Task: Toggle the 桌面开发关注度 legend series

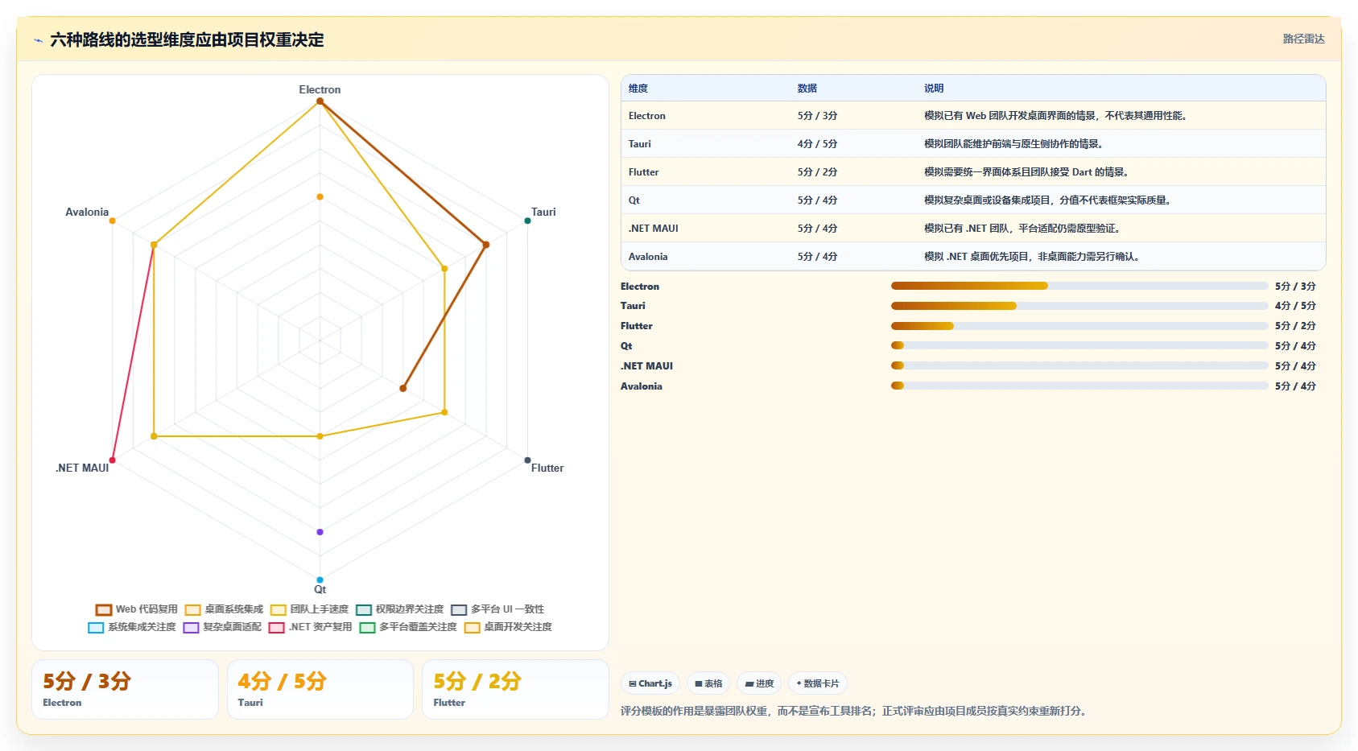Action: point(508,627)
